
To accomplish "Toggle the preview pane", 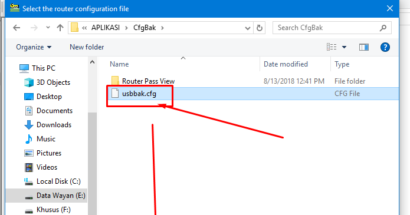I will (364, 47).
